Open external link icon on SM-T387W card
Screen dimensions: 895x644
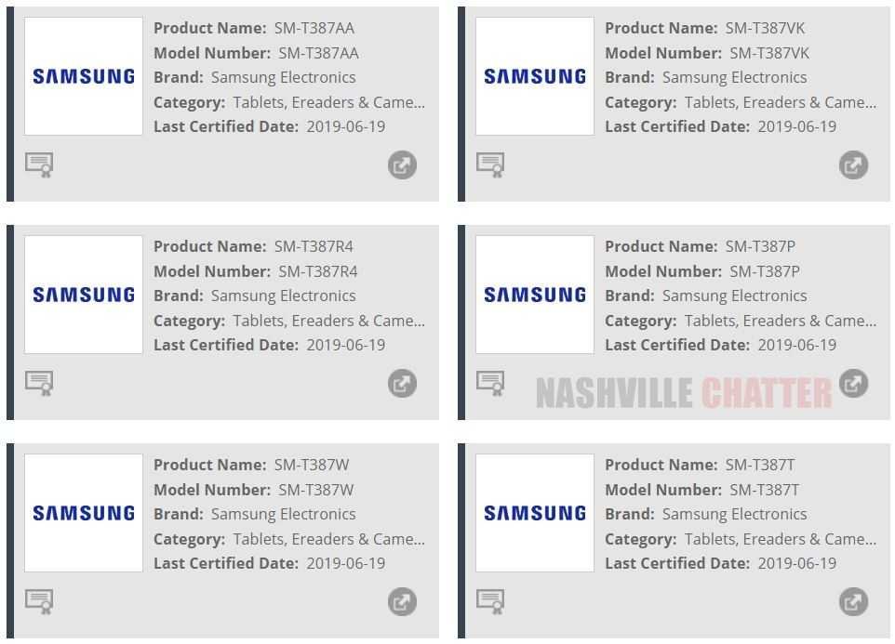click(x=402, y=602)
